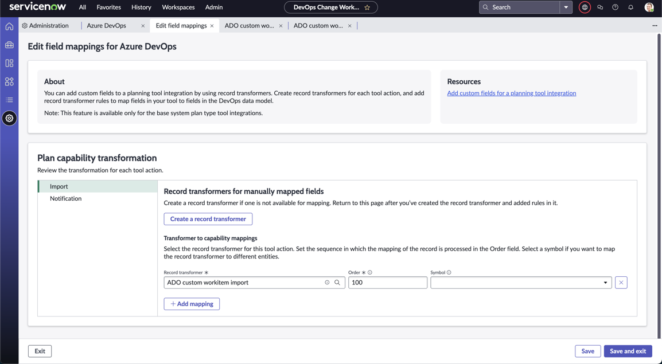Open the help question mark icon
The image size is (662, 364).
point(615,7)
